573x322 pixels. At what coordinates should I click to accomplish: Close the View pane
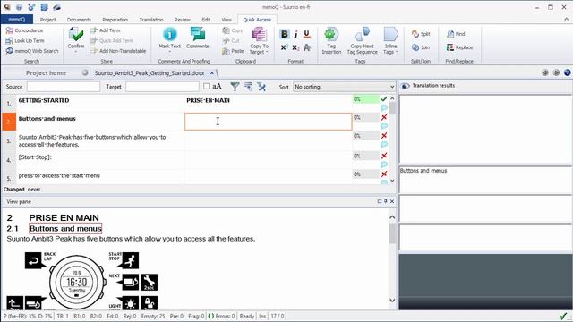[392, 201]
